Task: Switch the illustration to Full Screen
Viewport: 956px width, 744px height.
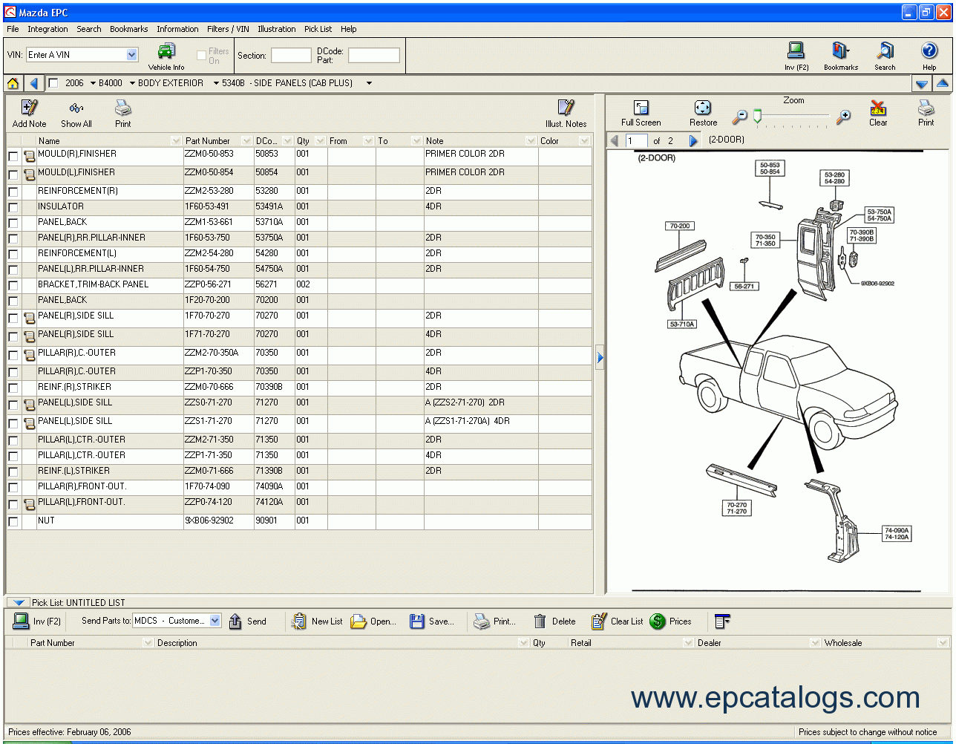Action: pos(641,108)
